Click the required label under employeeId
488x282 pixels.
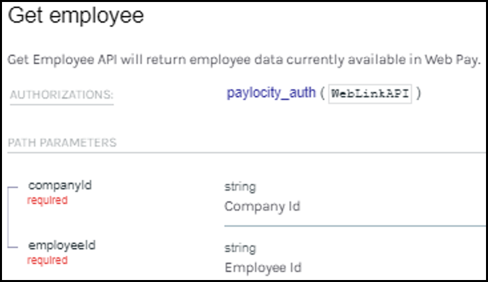pos(47,260)
